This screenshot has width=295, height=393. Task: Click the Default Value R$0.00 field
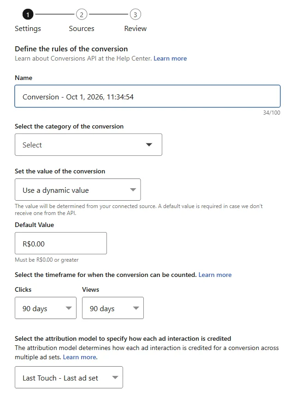tap(61, 243)
